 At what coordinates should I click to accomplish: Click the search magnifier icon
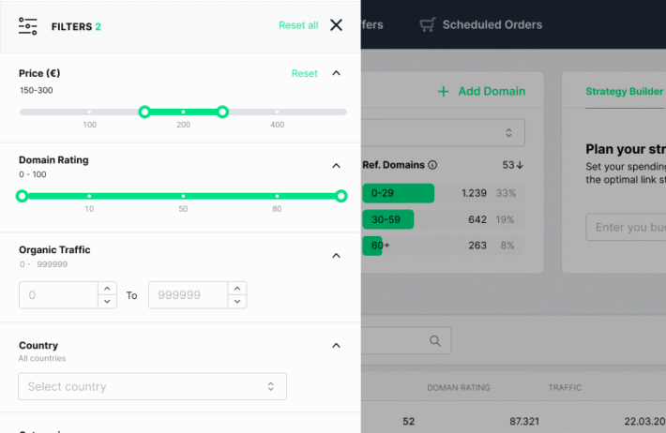pos(434,340)
